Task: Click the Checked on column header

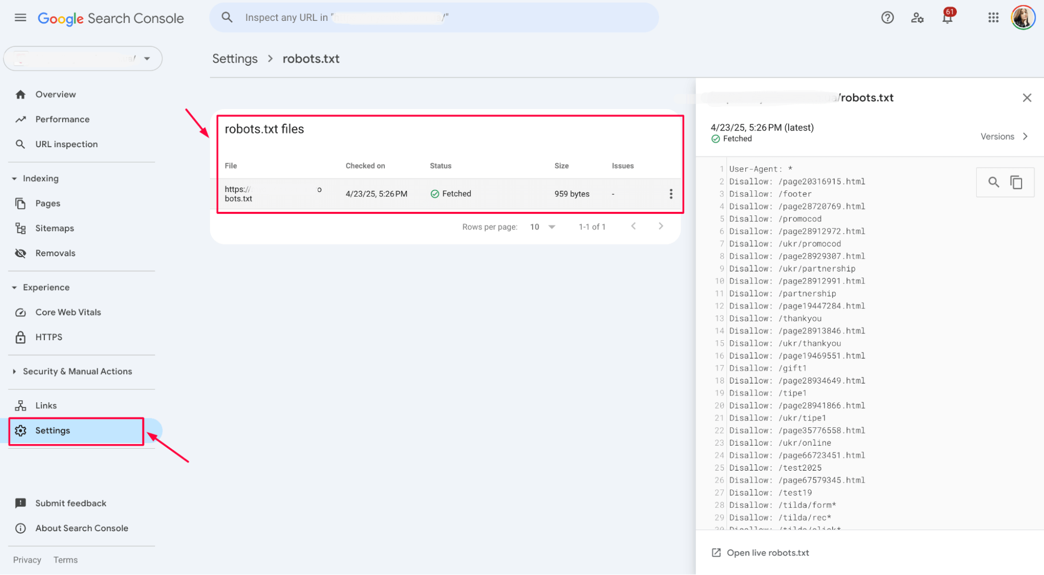Action: coord(365,166)
